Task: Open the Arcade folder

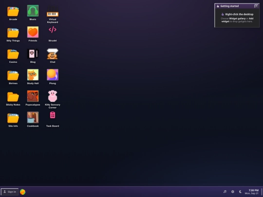Action: 13,11
